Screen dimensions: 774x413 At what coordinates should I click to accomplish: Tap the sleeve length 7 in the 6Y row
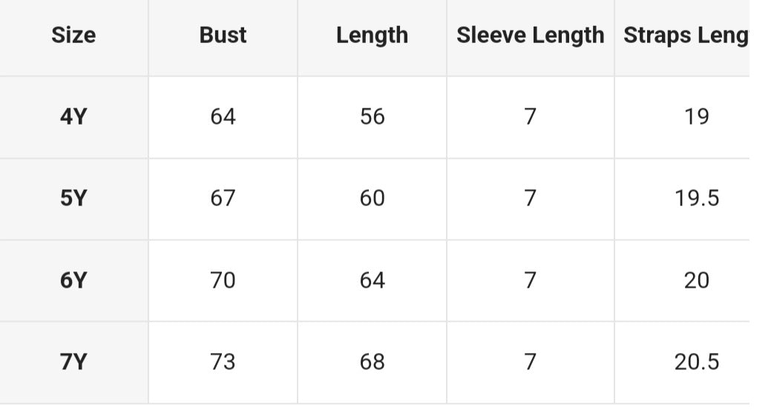point(530,280)
